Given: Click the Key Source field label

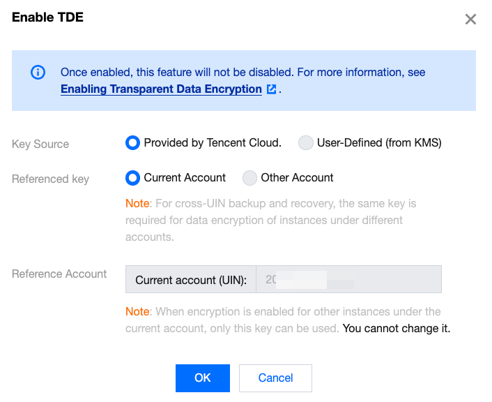Looking at the screenshot, I should click(40, 144).
